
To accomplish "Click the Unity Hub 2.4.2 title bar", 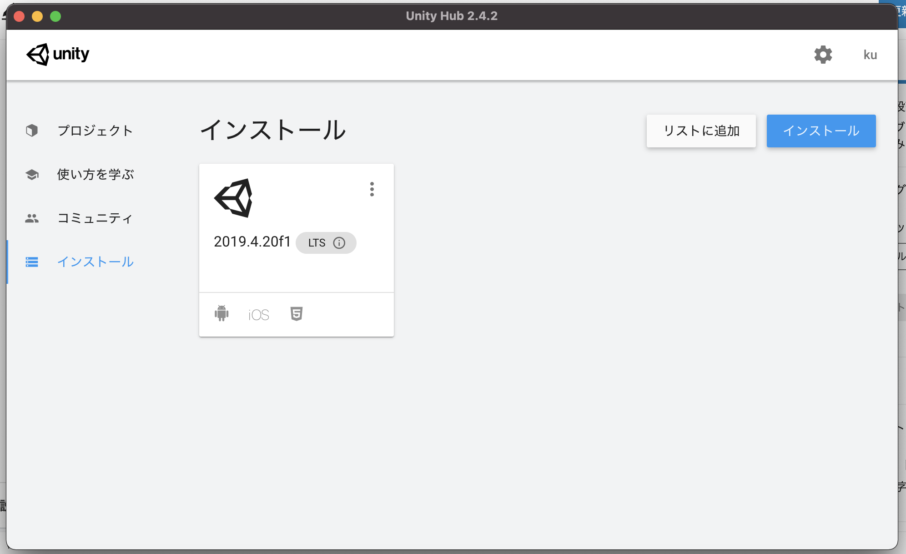I will point(452,16).
